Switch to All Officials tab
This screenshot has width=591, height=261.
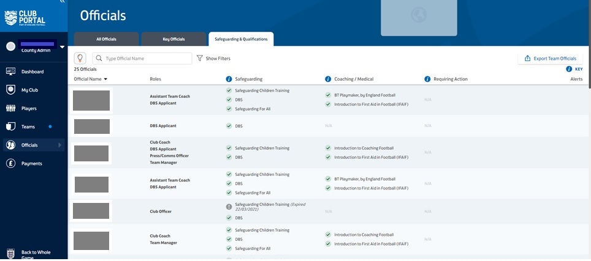[x=107, y=39]
